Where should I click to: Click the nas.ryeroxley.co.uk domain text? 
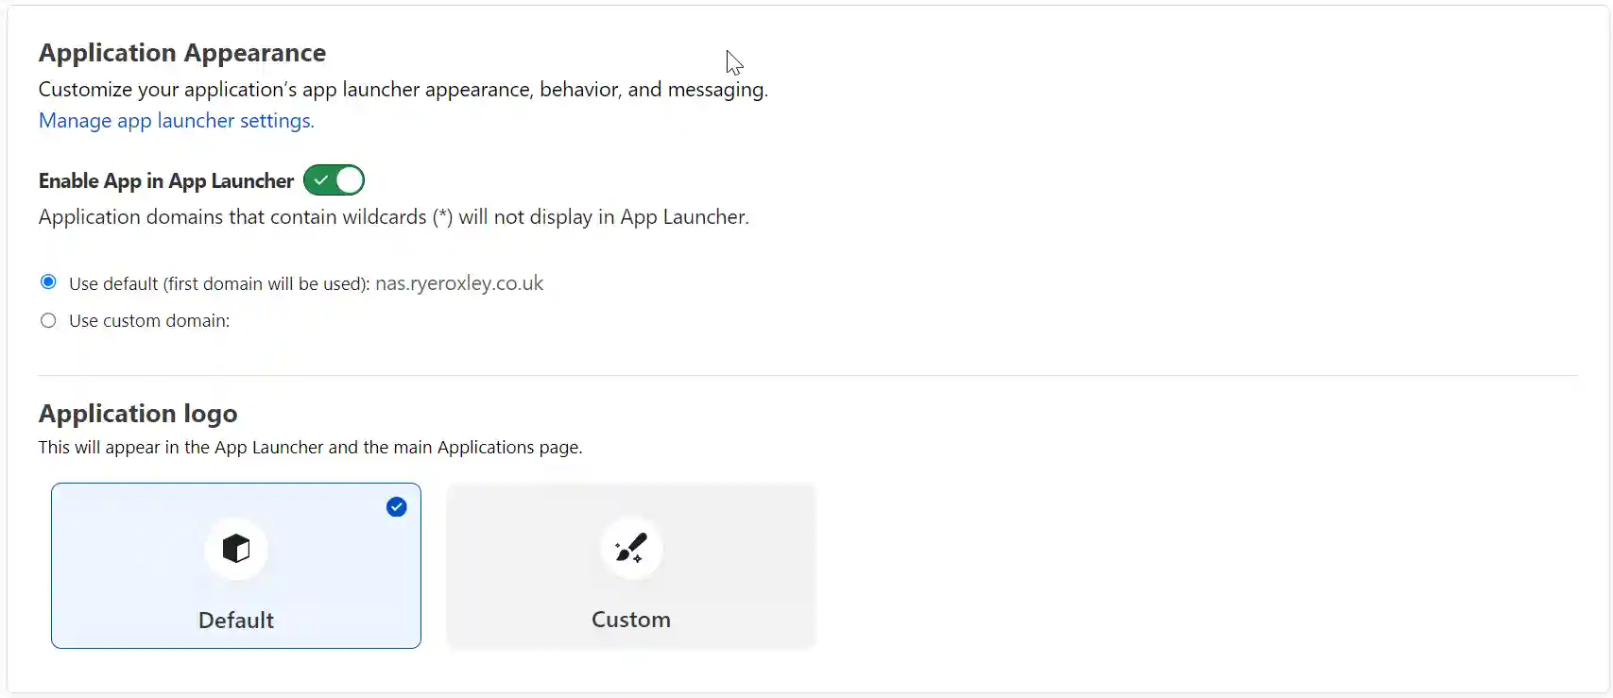click(x=460, y=282)
